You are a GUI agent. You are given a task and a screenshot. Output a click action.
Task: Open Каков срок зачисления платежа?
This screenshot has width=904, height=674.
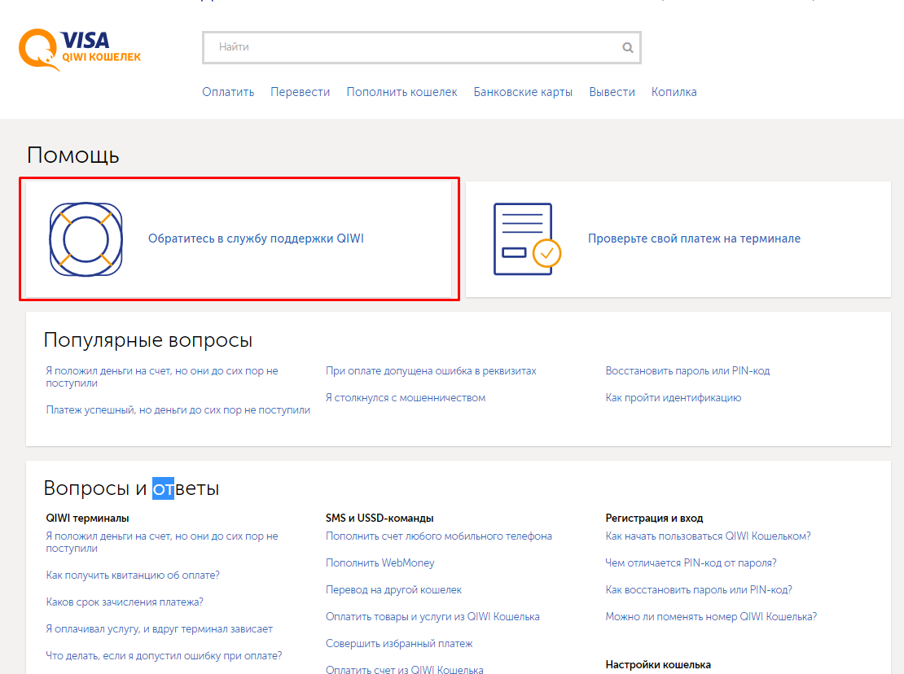(x=125, y=602)
